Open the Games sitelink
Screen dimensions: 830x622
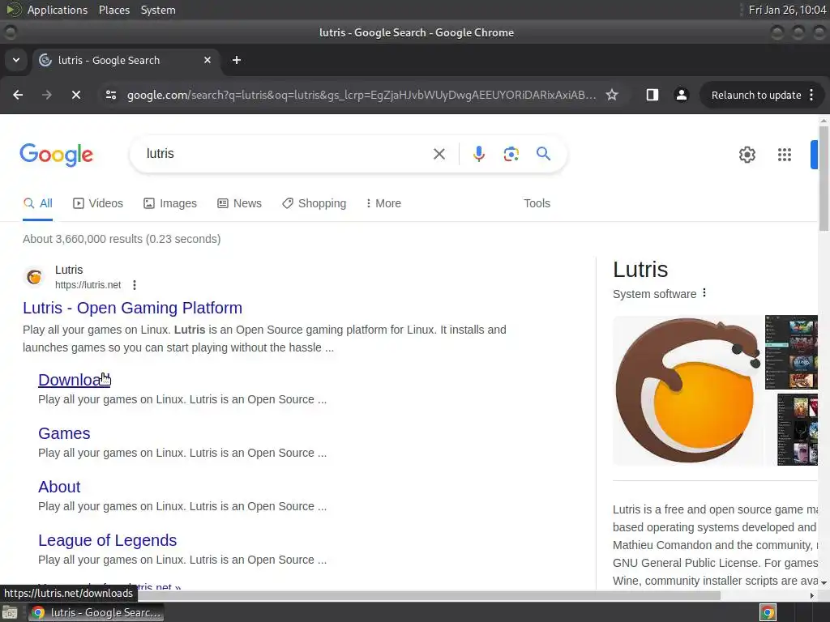pos(64,433)
